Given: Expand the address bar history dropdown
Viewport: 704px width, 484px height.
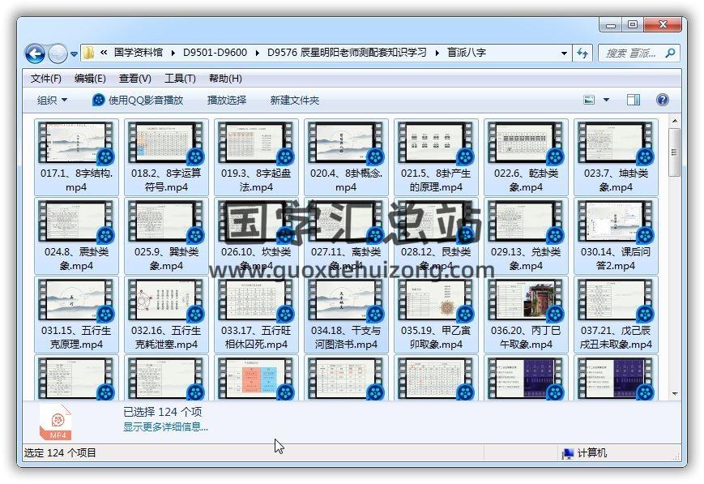Looking at the screenshot, I should pos(564,54).
